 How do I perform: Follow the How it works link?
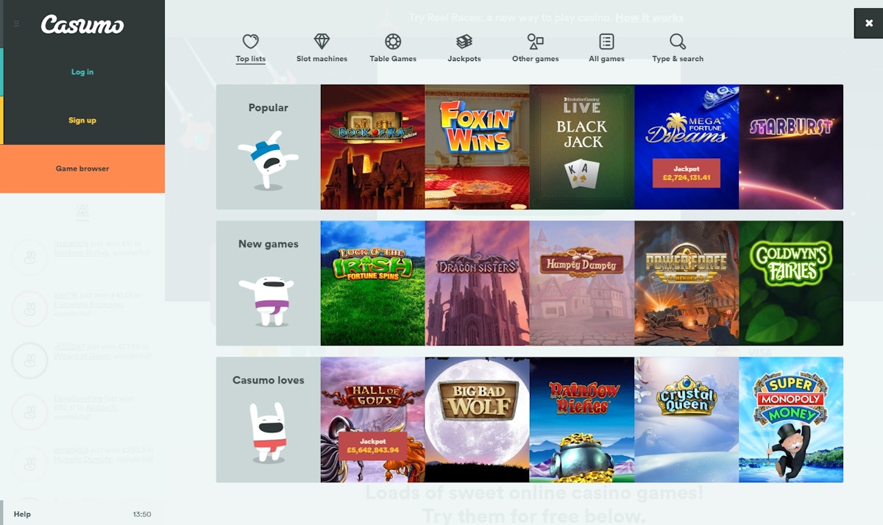coord(649,18)
